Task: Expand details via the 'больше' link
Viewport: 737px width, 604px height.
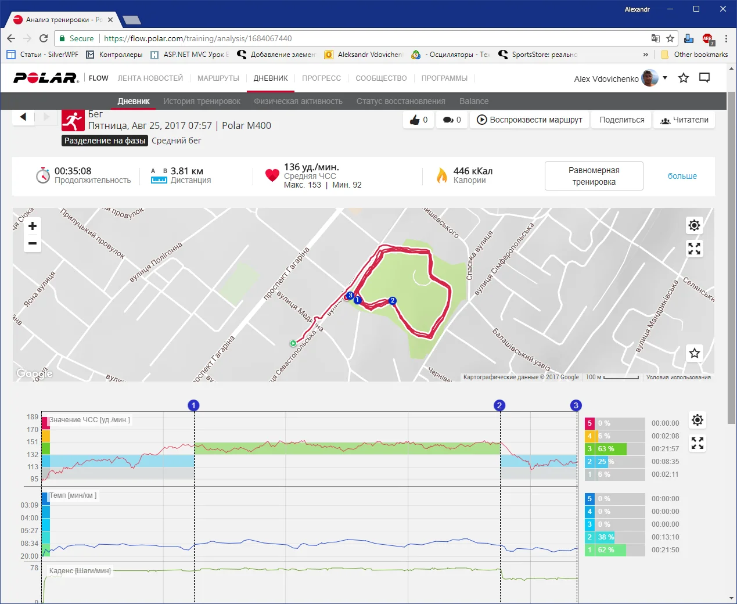Action: [682, 176]
